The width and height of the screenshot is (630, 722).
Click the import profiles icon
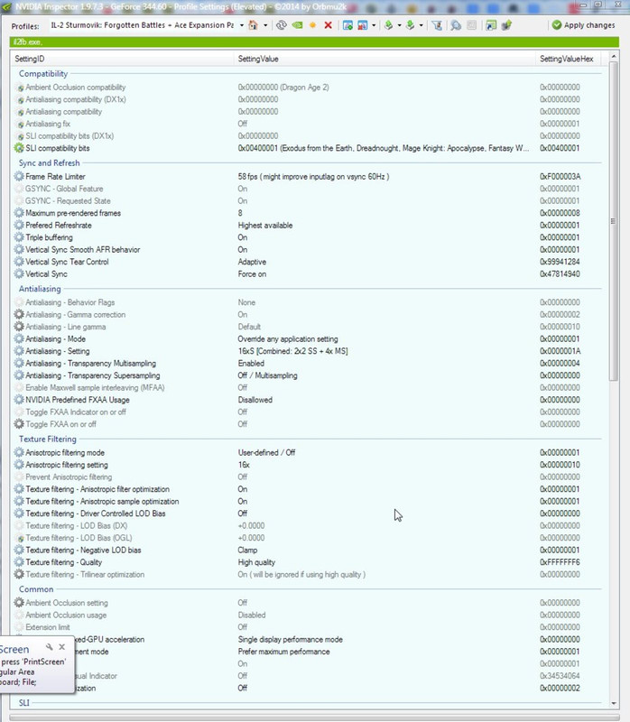[410, 25]
